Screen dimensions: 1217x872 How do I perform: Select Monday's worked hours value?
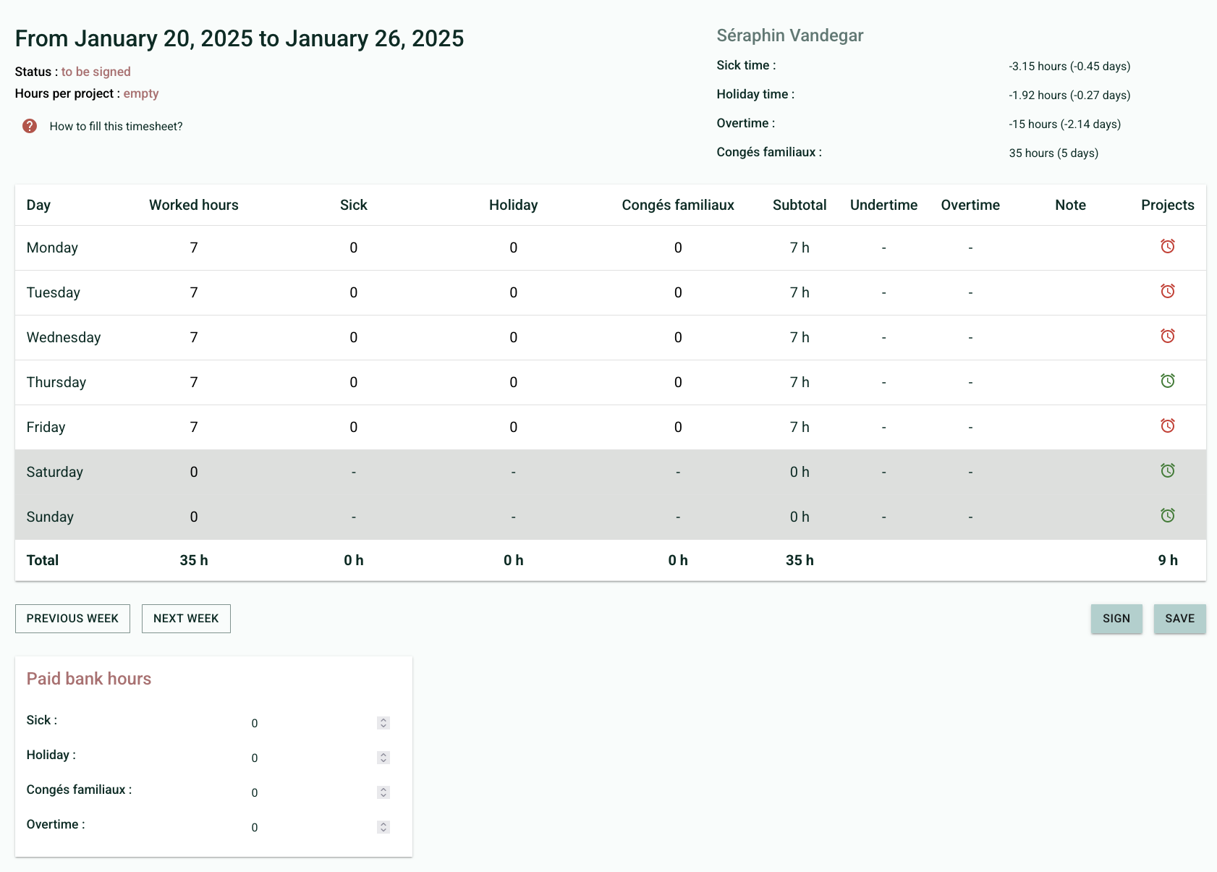pos(194,247)
